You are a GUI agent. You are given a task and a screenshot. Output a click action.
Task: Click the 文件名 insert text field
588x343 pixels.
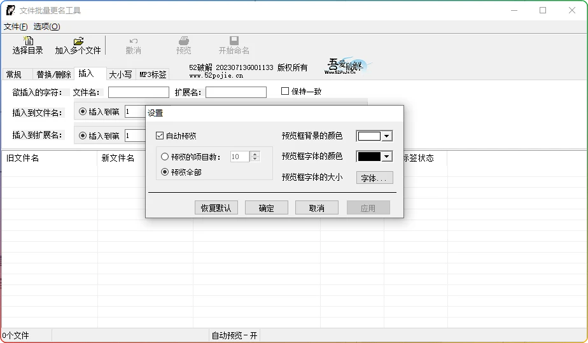(x=138, y=92)
